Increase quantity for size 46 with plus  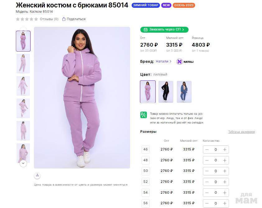pos(225,150)
